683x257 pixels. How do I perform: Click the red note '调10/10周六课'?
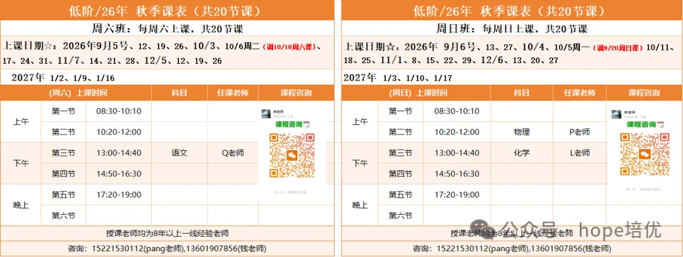pyautogui.click(x=290, y=47)
